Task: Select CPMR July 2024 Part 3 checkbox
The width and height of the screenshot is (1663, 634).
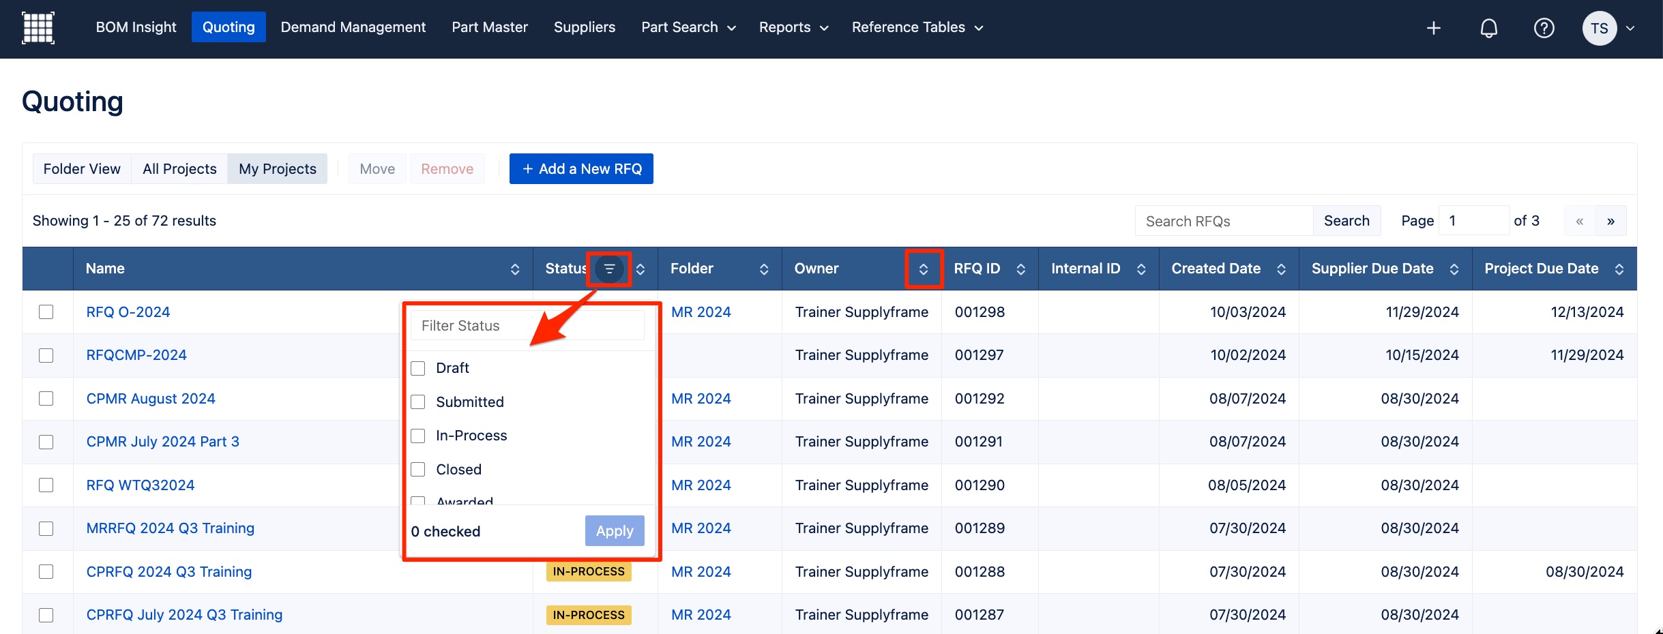Action: click(x=46, y=442)
